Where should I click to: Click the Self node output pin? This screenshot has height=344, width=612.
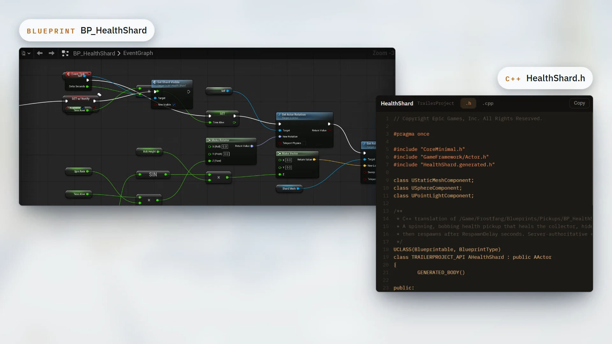pos(228,91)
